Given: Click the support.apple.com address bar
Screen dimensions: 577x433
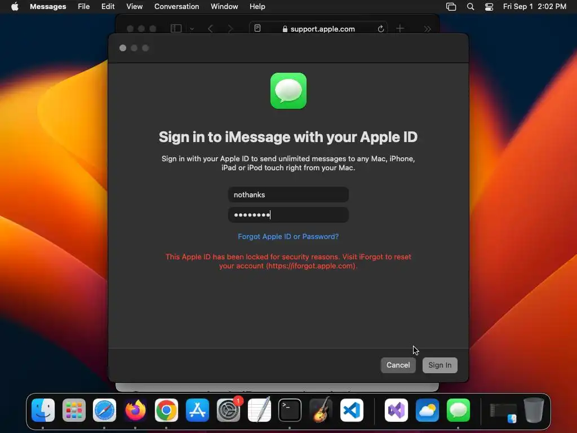Looking at the screenshot, I should click(x=319, y=28).
